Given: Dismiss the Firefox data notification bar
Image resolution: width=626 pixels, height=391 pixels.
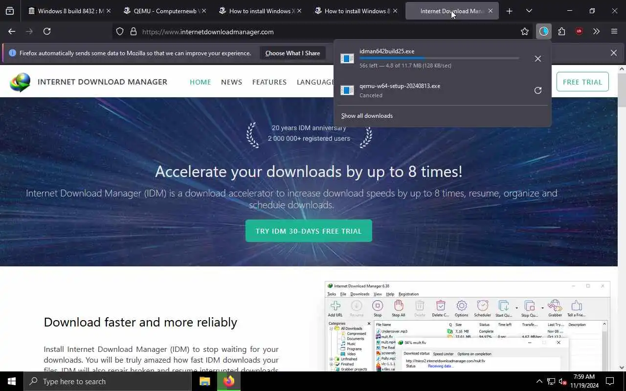Looking at the screenshot, I should point(614,53).
